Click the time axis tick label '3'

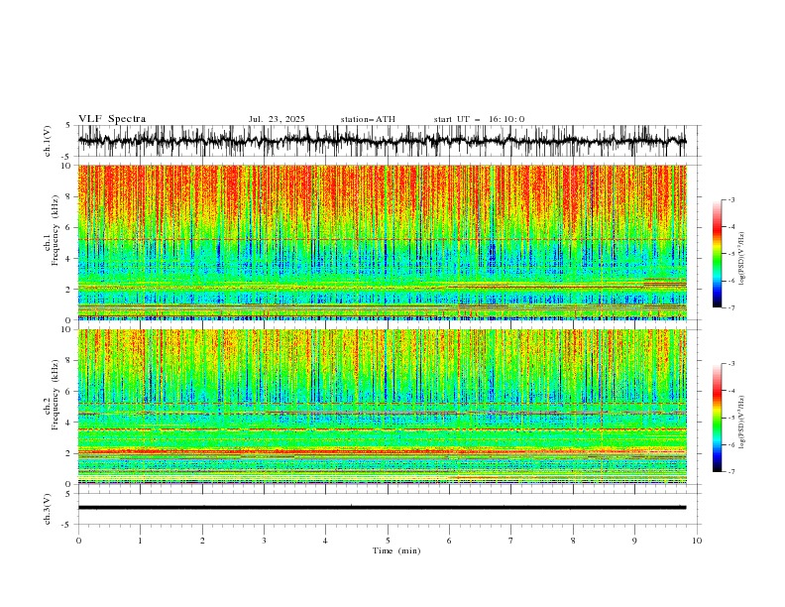tap(264, 541)
